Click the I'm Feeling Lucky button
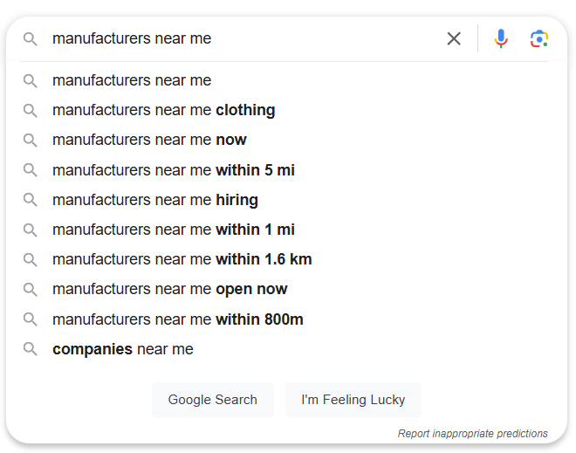576x453 pixels. (x=353, y=400)
